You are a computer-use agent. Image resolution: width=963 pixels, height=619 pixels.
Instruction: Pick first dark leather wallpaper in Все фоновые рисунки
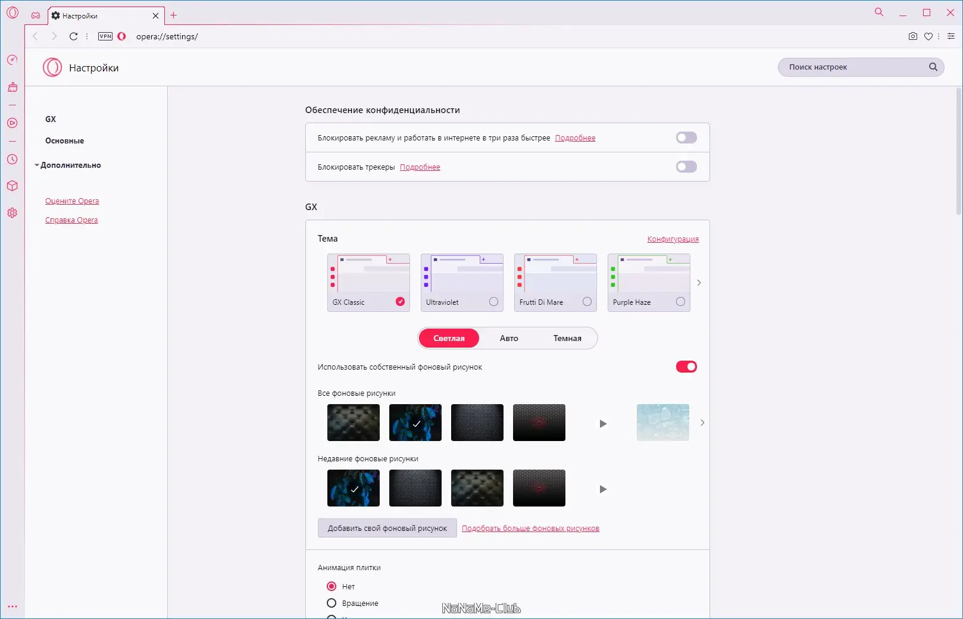[x=354, y=423]
